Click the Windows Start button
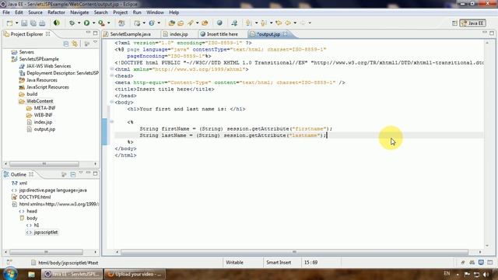498x280 pixels. 10,274
